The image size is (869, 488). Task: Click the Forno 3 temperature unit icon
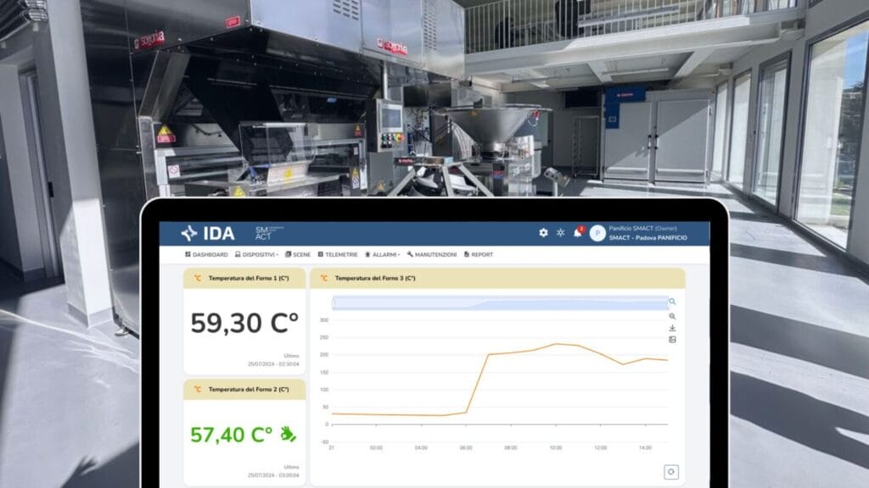(323, 278)
